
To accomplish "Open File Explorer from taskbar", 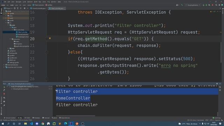I will pyautogui.click(x=26, y=124).
